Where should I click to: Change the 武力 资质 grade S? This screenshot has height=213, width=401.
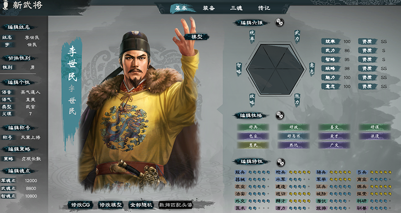(383, 50)
